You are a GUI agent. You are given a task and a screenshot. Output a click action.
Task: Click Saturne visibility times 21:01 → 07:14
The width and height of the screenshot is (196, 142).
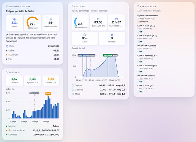pos(107,90)
